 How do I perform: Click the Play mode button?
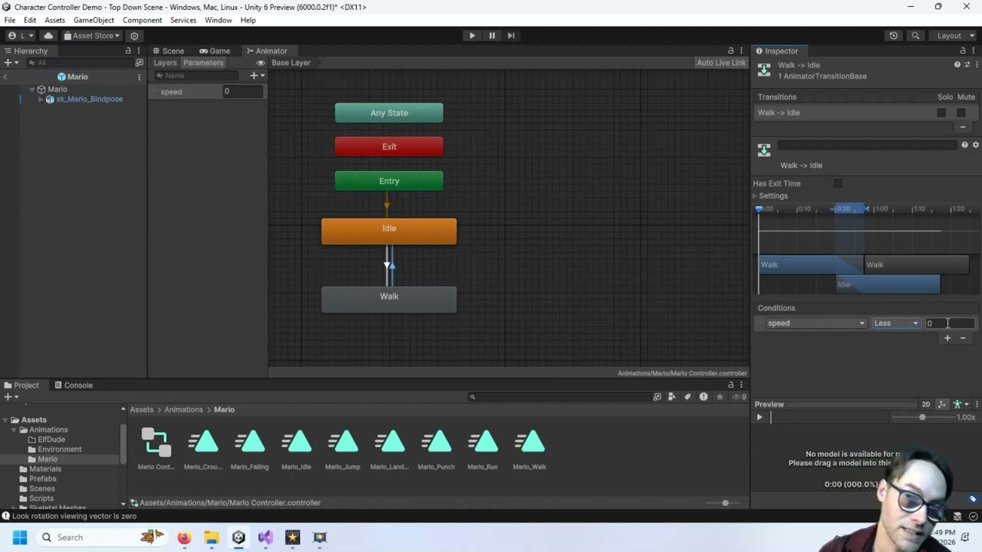472,35
